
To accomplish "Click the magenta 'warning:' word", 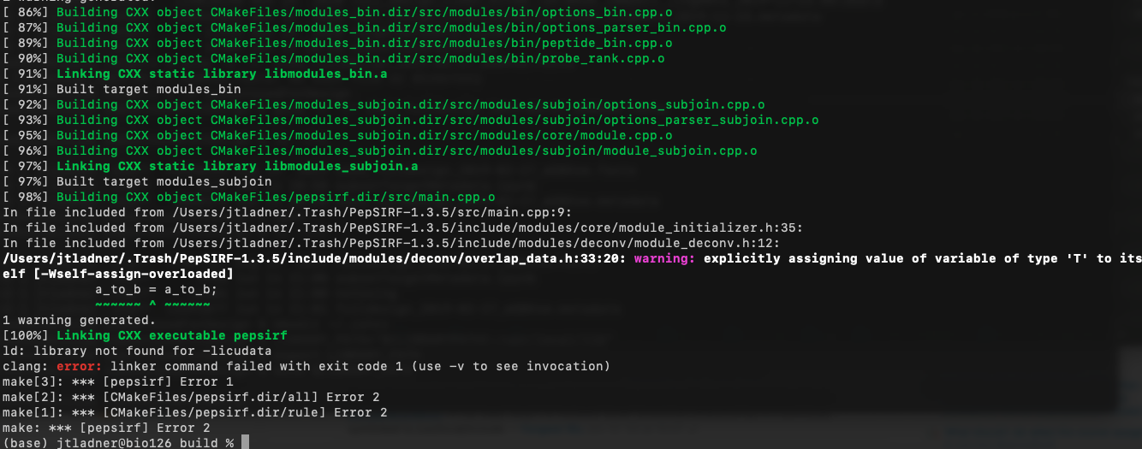I will 665,258.
